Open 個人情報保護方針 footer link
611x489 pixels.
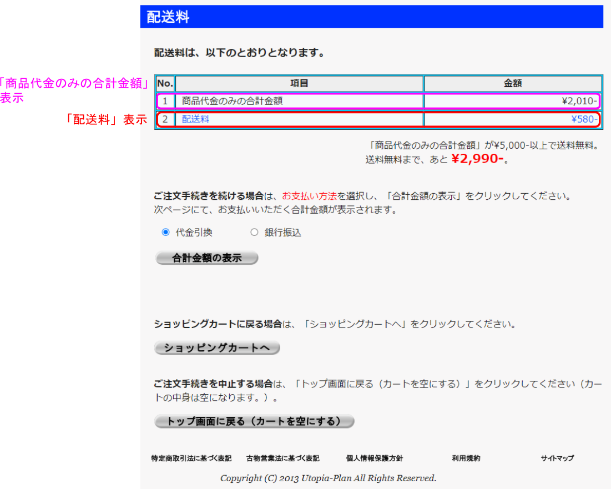click(x=375, y=458)
